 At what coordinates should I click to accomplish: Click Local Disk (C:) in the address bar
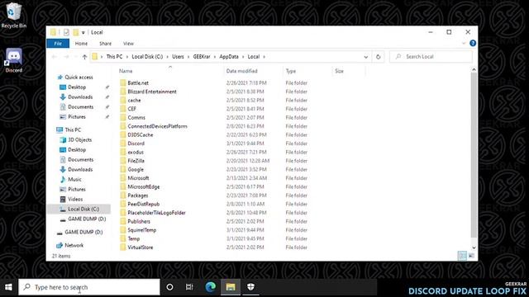tap(147, 57)
